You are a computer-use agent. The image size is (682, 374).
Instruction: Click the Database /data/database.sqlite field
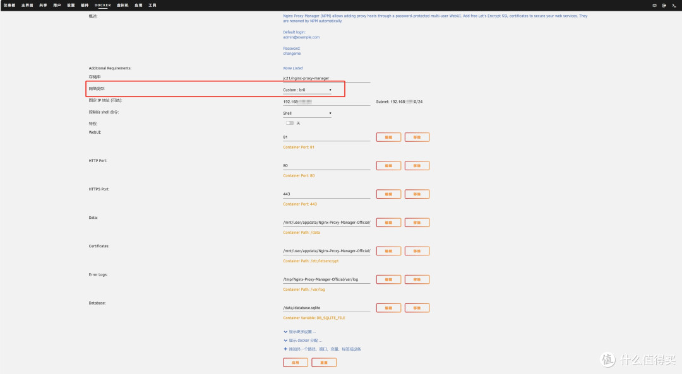point(326,308)
